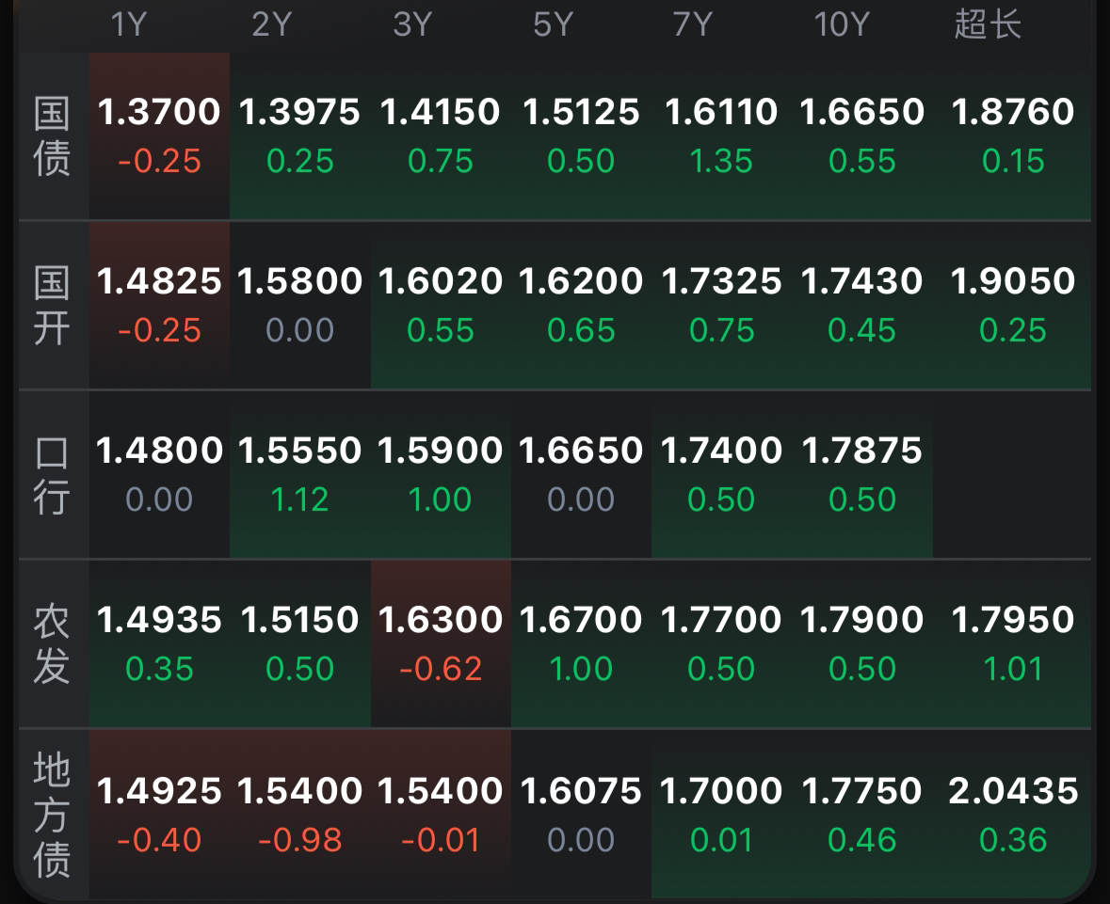
Task: Open the 超长 column header
Action: (x=988, y=24)
